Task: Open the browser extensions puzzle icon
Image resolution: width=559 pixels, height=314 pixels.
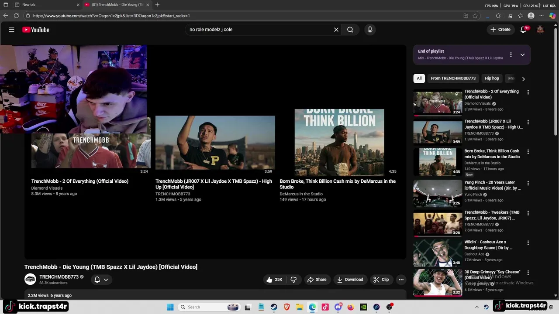Action: pos(498,16)
